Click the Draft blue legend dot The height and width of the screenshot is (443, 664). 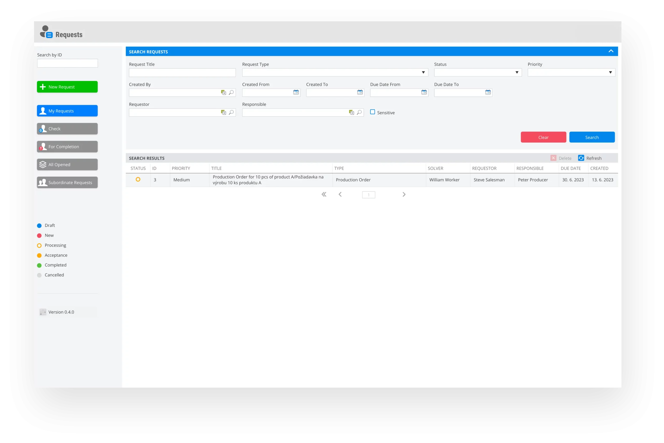click(39, 226)
